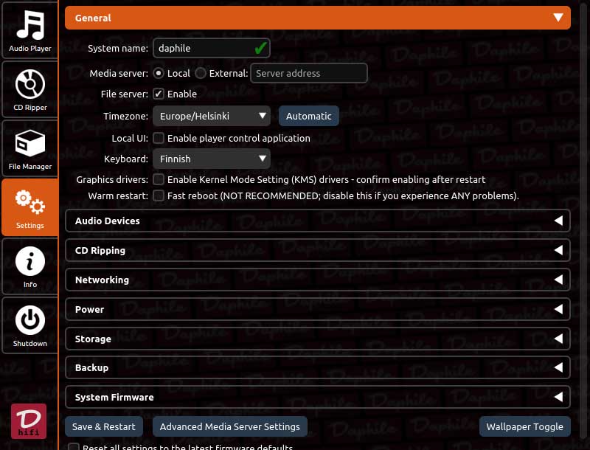The width and height of the screenshot is (590, 450).
Task: Click the Automatic timezone button
Action: [309, 116]
